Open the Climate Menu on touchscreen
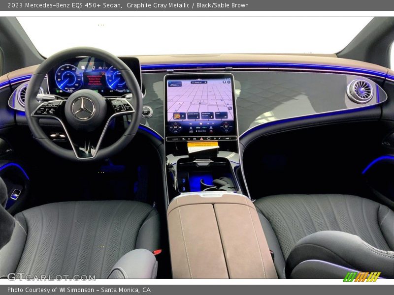 tap(201, 131)
